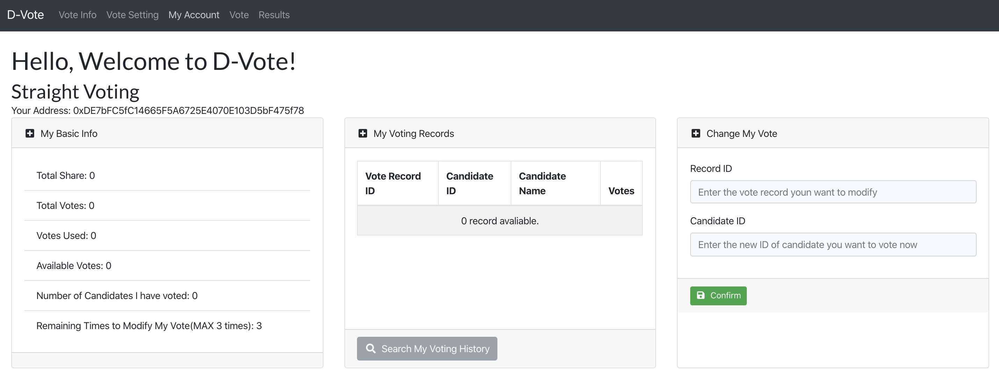Select My Account in the navigation bar

(194, 15)
